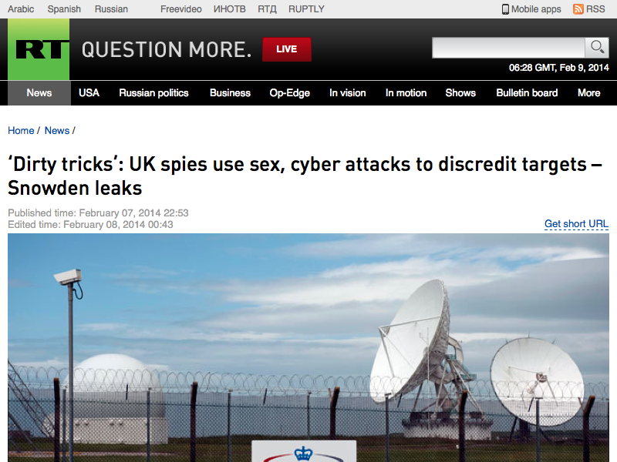Click the RT green logo
Image resolution: width=617 pixels, height=462 pixels.
(39, 49)
